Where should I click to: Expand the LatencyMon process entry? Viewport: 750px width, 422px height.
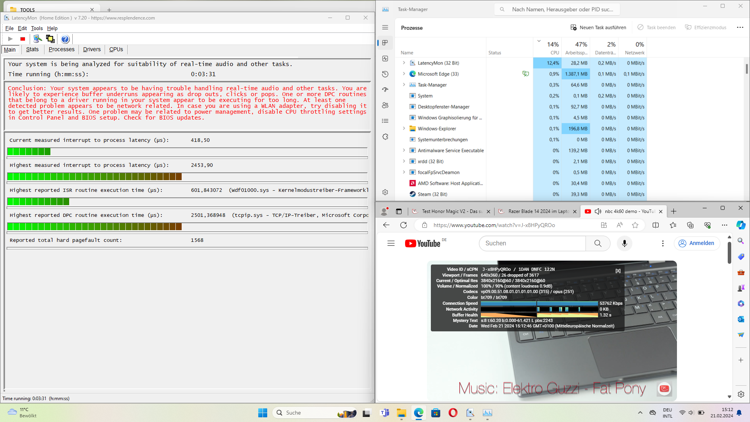pyautogui.click(x=404, y=63)
